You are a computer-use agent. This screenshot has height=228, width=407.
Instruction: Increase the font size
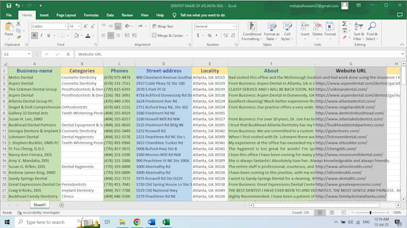point(86,26)
